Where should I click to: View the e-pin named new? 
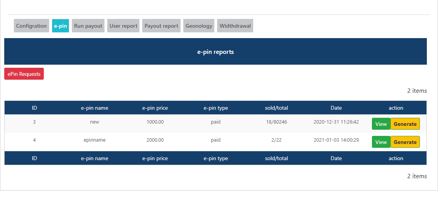381,124
